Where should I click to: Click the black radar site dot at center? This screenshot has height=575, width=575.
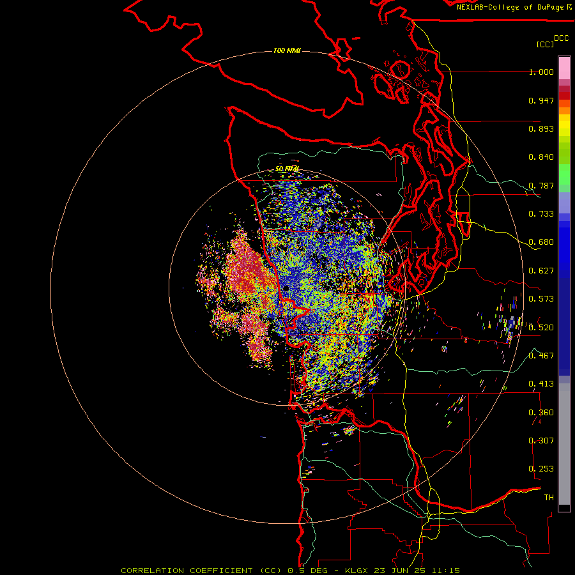286,289
